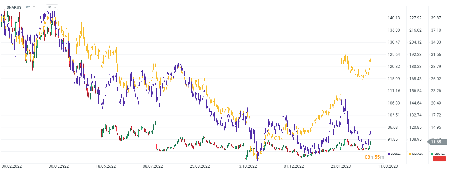
Task: Click the 13.10.2022 date axis label
Action: click(x=248, y=166)
